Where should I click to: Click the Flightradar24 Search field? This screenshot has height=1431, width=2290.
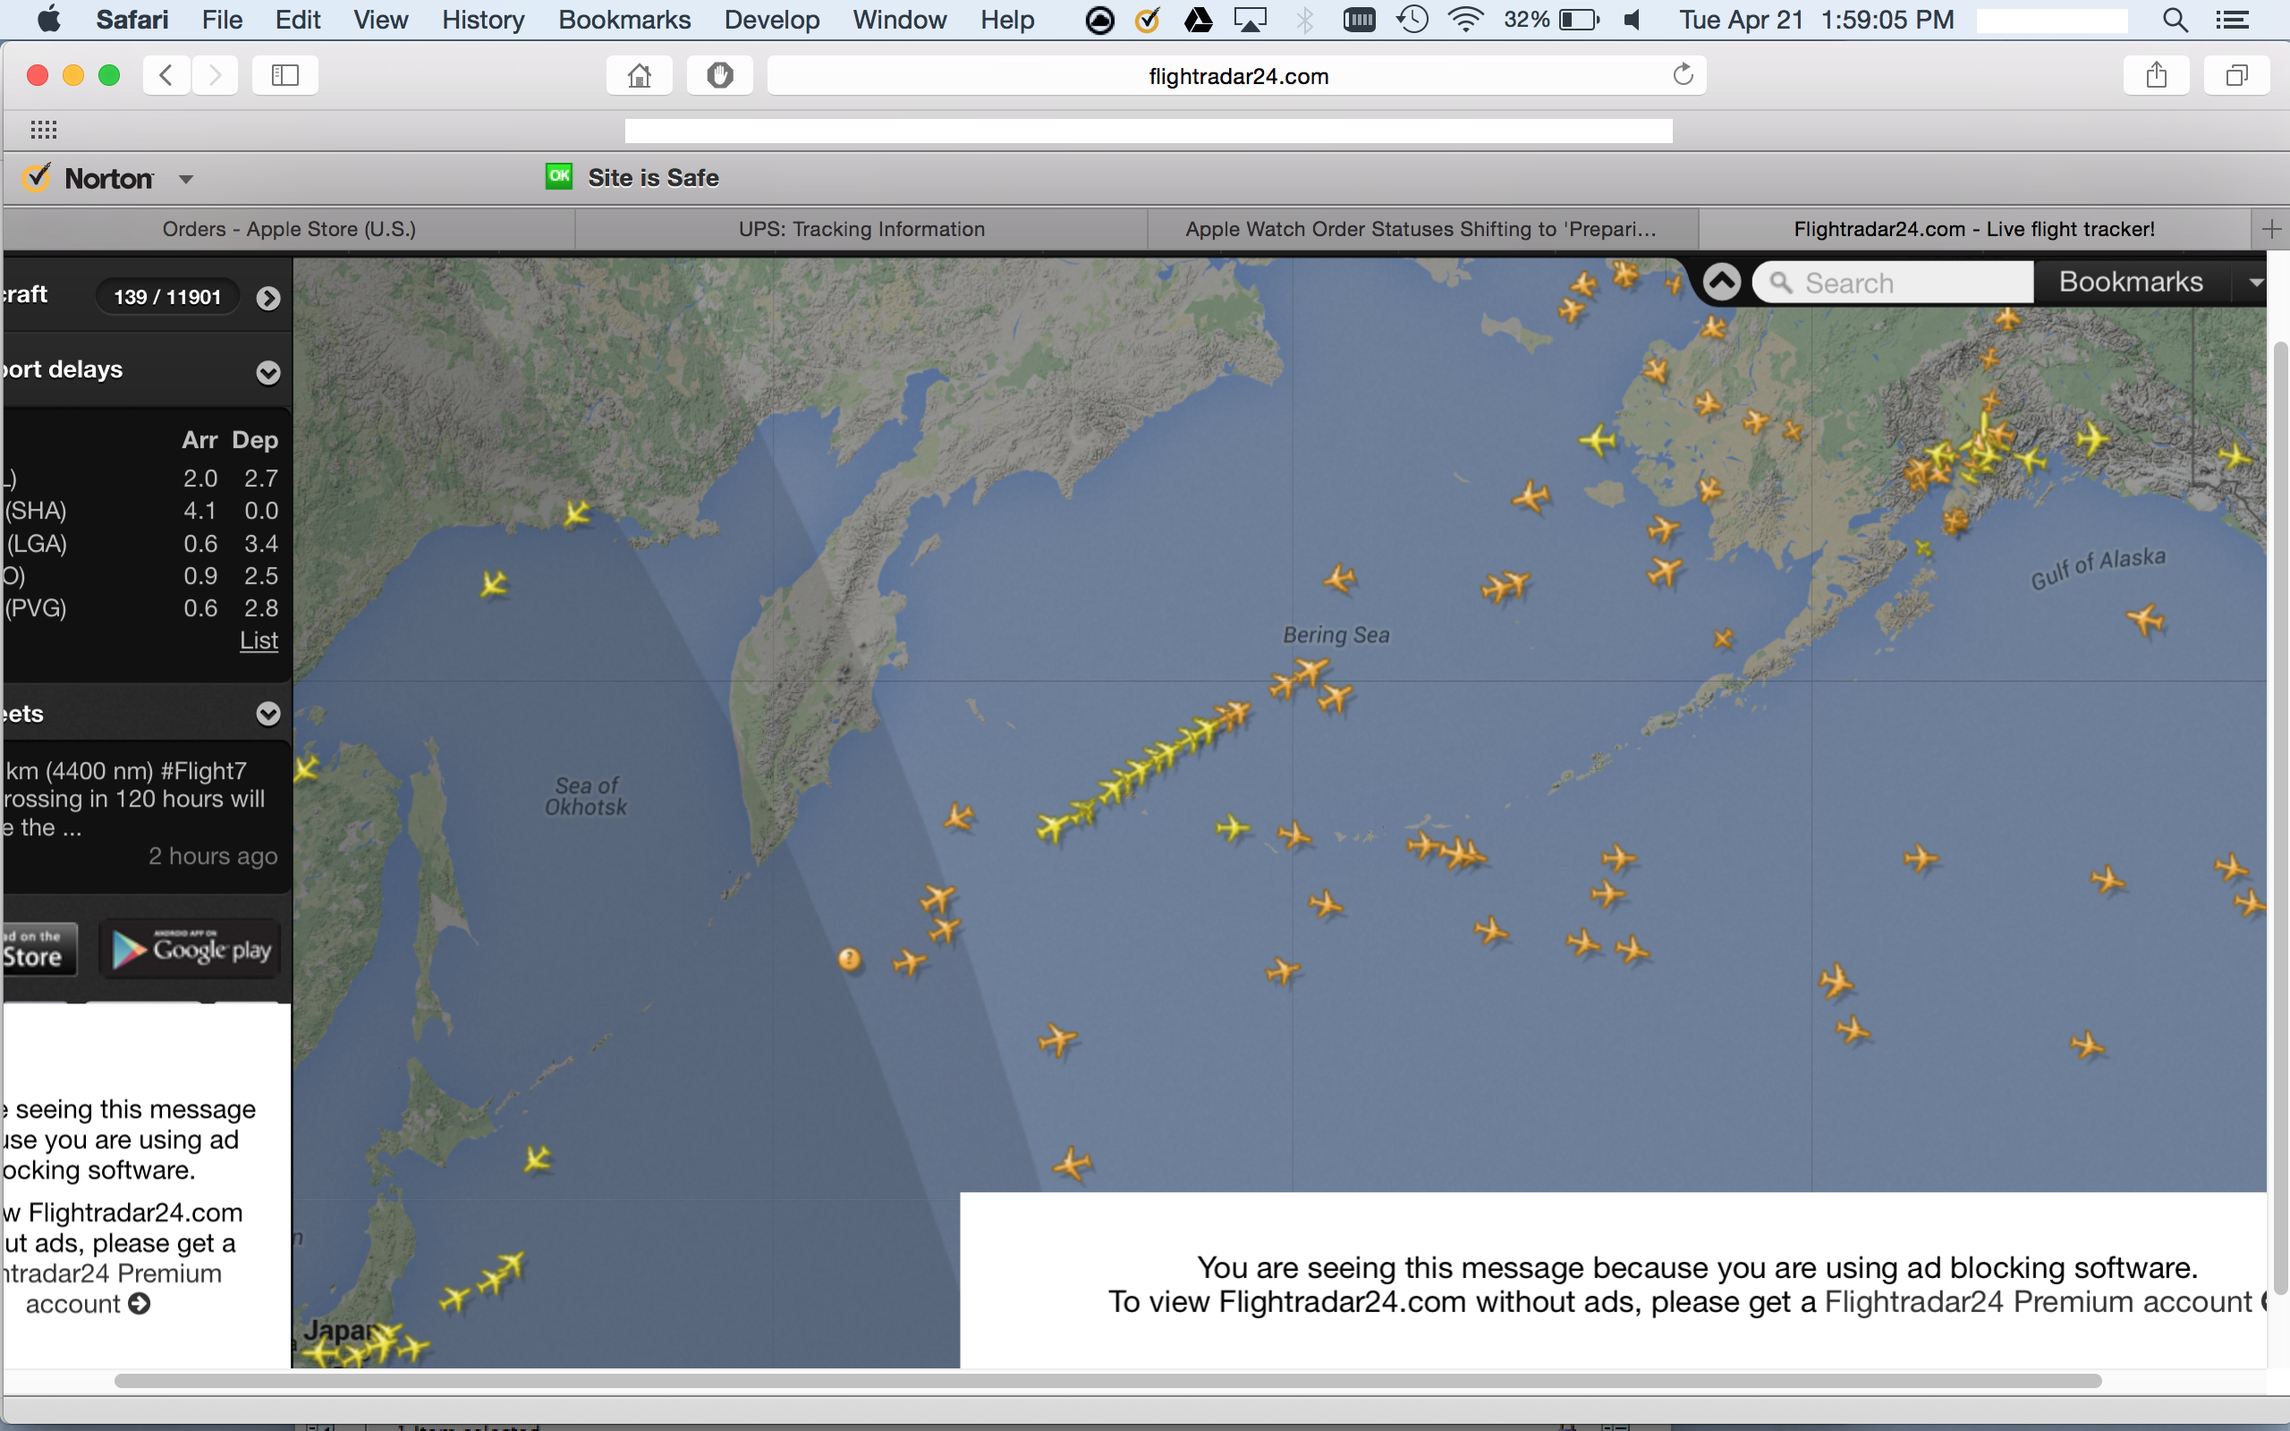[1893, 283]
